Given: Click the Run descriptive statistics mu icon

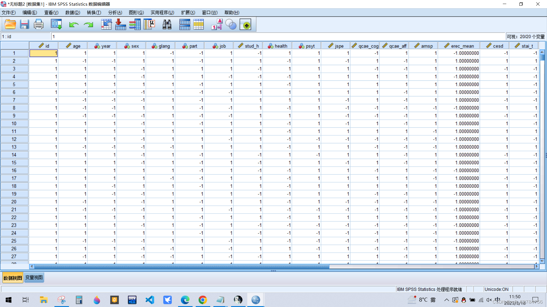Looking at the screenshot, I should click(149, 24).
